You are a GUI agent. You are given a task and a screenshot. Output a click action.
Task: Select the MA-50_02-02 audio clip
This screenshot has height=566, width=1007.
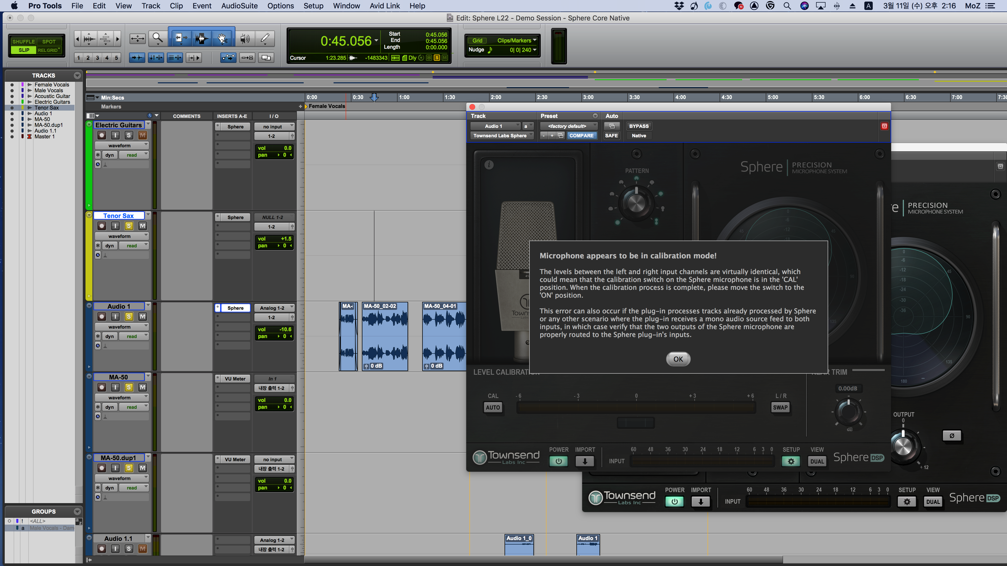[385, 336]
